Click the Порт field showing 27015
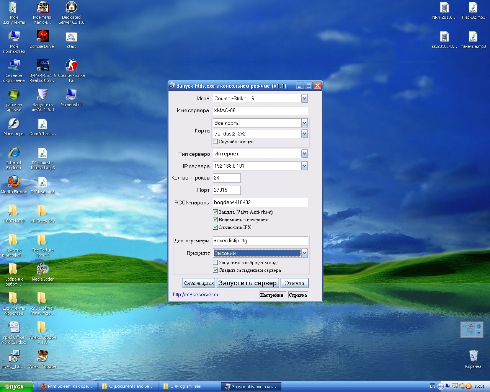490x392 pixels. [x=227, y=190]
